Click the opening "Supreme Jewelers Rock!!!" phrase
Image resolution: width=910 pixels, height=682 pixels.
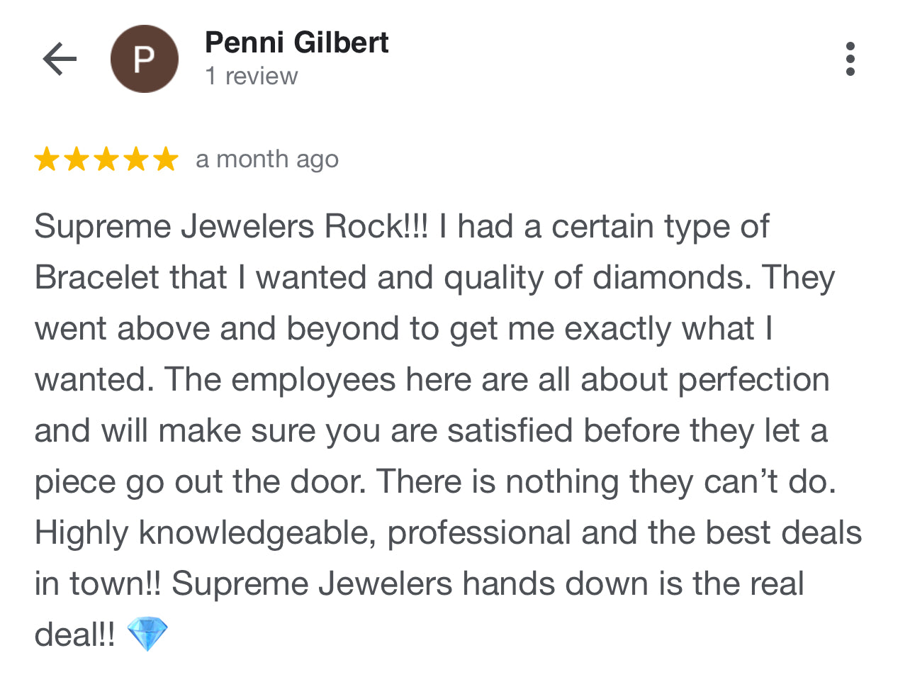click(x=231, y=227)
